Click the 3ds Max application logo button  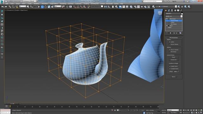pyautogui.click(x=2, y=2)
